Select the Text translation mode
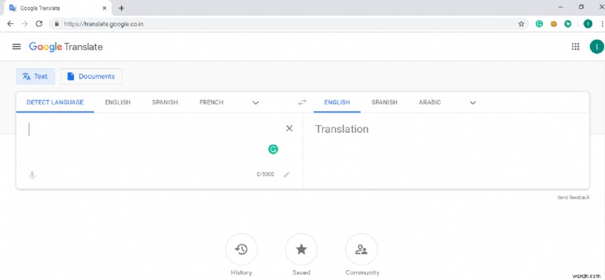 (36, 76)
